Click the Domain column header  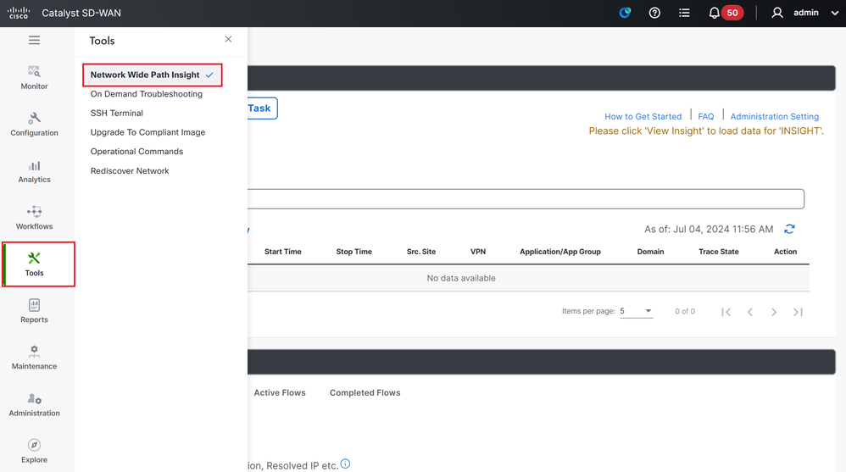pos(650,252)
